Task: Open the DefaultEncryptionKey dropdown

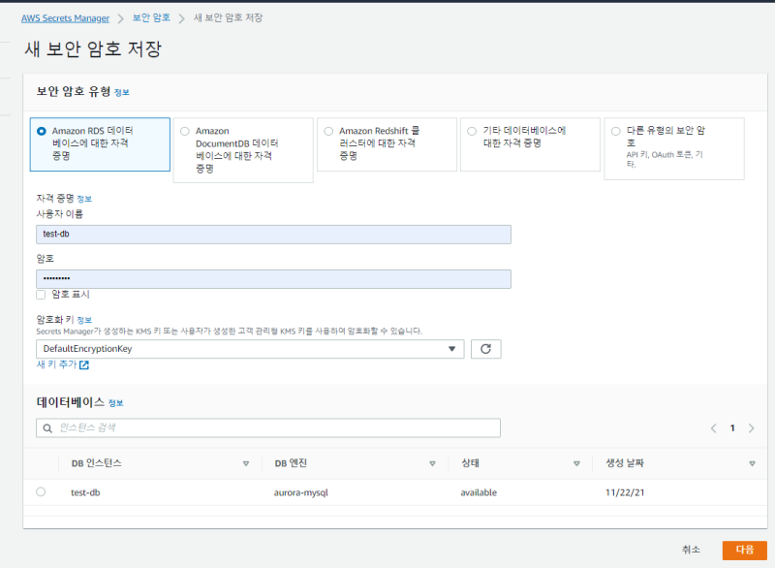Action: coord(250,349)
